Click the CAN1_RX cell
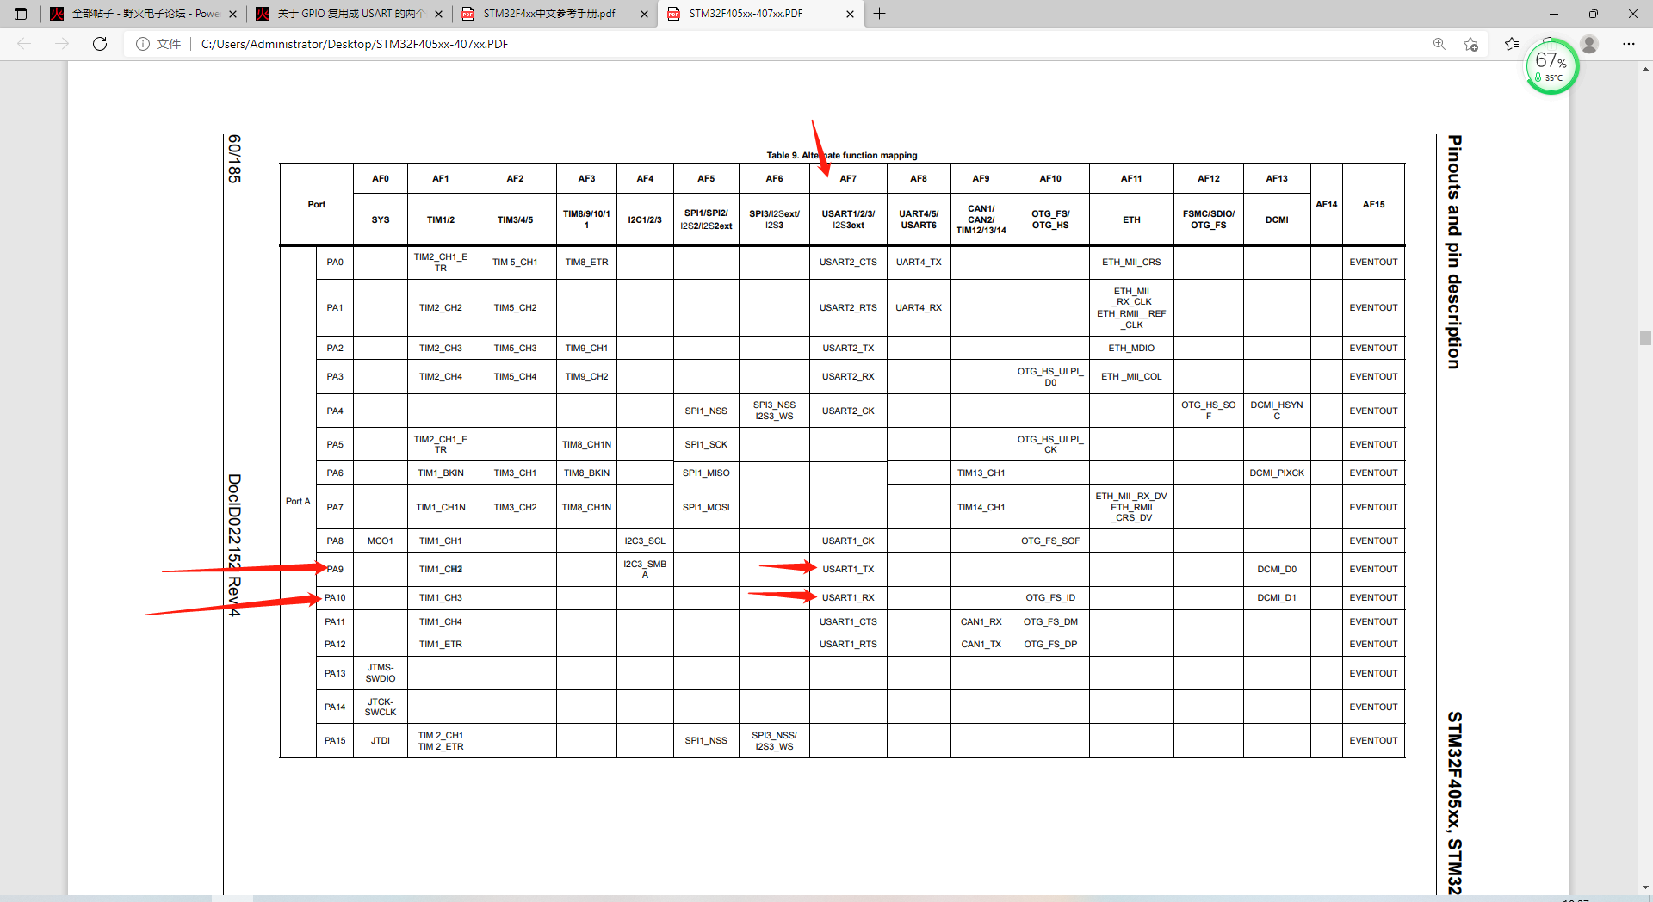The height and width of the screenshot is (902, 1653). (981, 621)
